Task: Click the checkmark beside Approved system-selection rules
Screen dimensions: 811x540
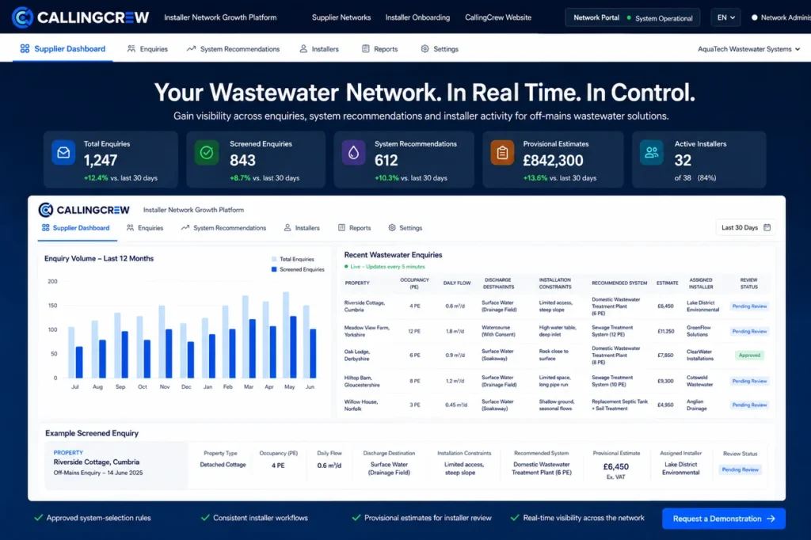Action: point(38,518)
